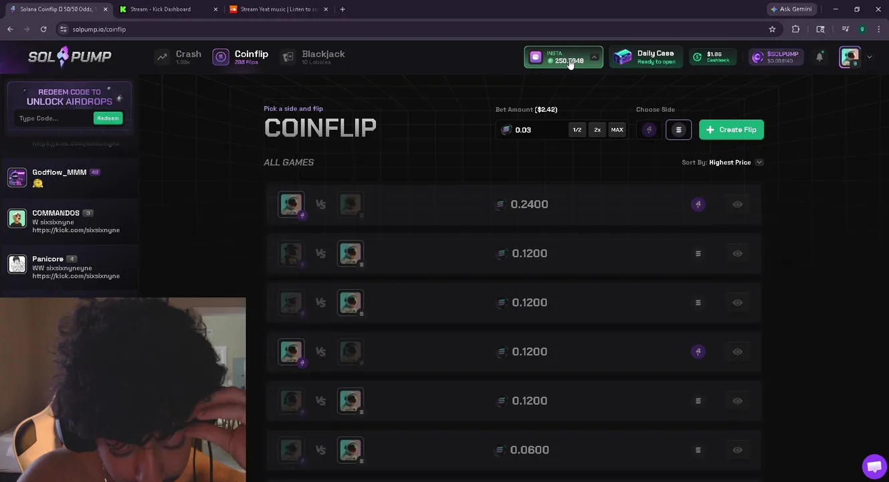Screen dimensions: 889x482
Task: Open the support chat bubble icon
Action: pos(874,467)
